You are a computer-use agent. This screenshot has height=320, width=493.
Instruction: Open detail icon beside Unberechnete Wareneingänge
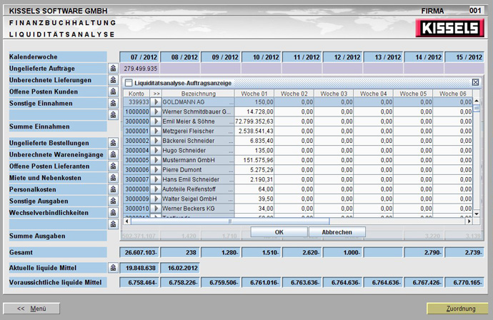coord(113,154)
